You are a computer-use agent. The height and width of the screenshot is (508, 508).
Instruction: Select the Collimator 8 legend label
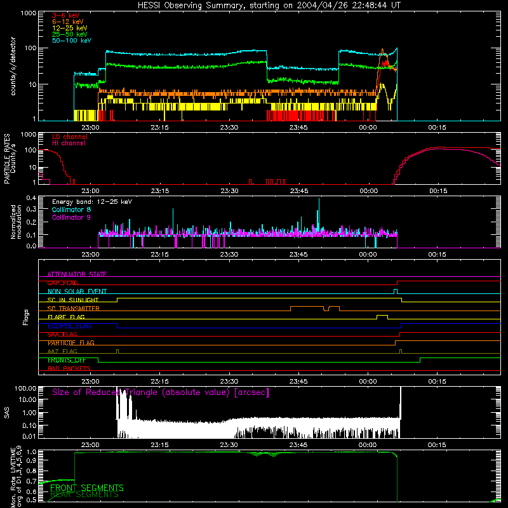click(x=71, y=210)
